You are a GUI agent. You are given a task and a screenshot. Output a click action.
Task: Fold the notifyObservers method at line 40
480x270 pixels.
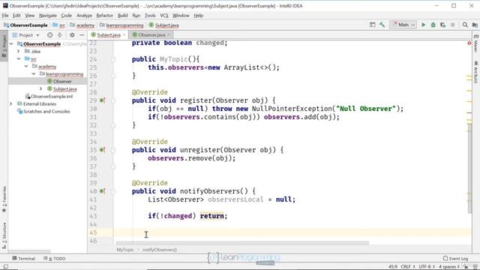113,191
